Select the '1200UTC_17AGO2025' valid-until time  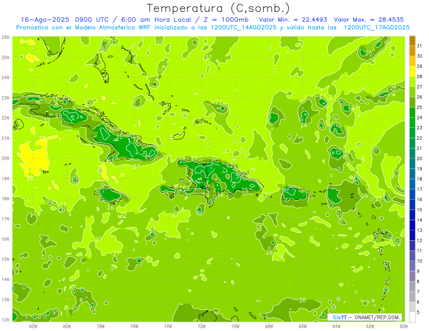[x=377, y=27]
